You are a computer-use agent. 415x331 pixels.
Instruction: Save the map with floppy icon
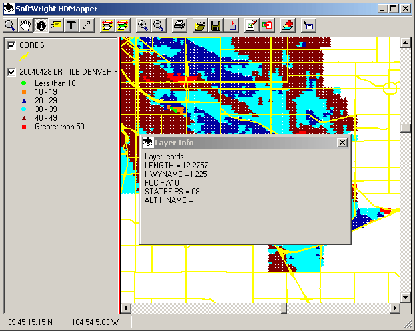(x=216, y=25)
